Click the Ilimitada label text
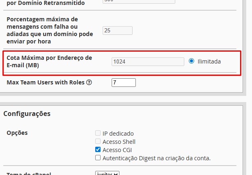Screen dimensions: 252x175 209,61
